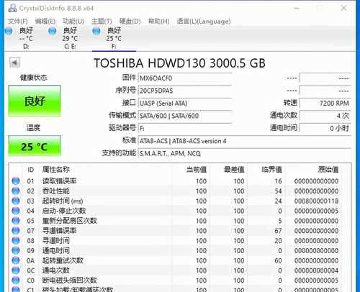This screenshot has width=360, height=292.
Task: Click the disk title TOSHIBA HDWD130 3000.5 GB
Action: (179, 63)
